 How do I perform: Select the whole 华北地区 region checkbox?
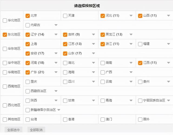pos(5,21)
